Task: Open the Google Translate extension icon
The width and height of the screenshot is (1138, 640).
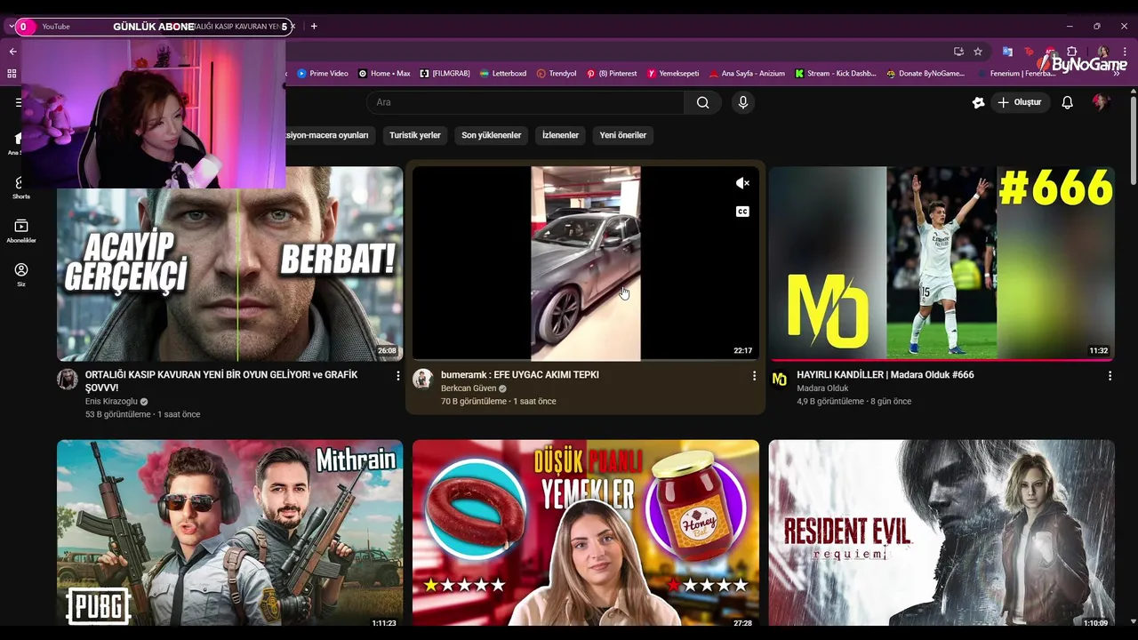Action: coord(1007,52)
